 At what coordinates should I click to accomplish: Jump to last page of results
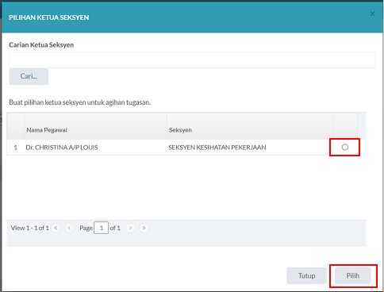[x=144, y=228]
